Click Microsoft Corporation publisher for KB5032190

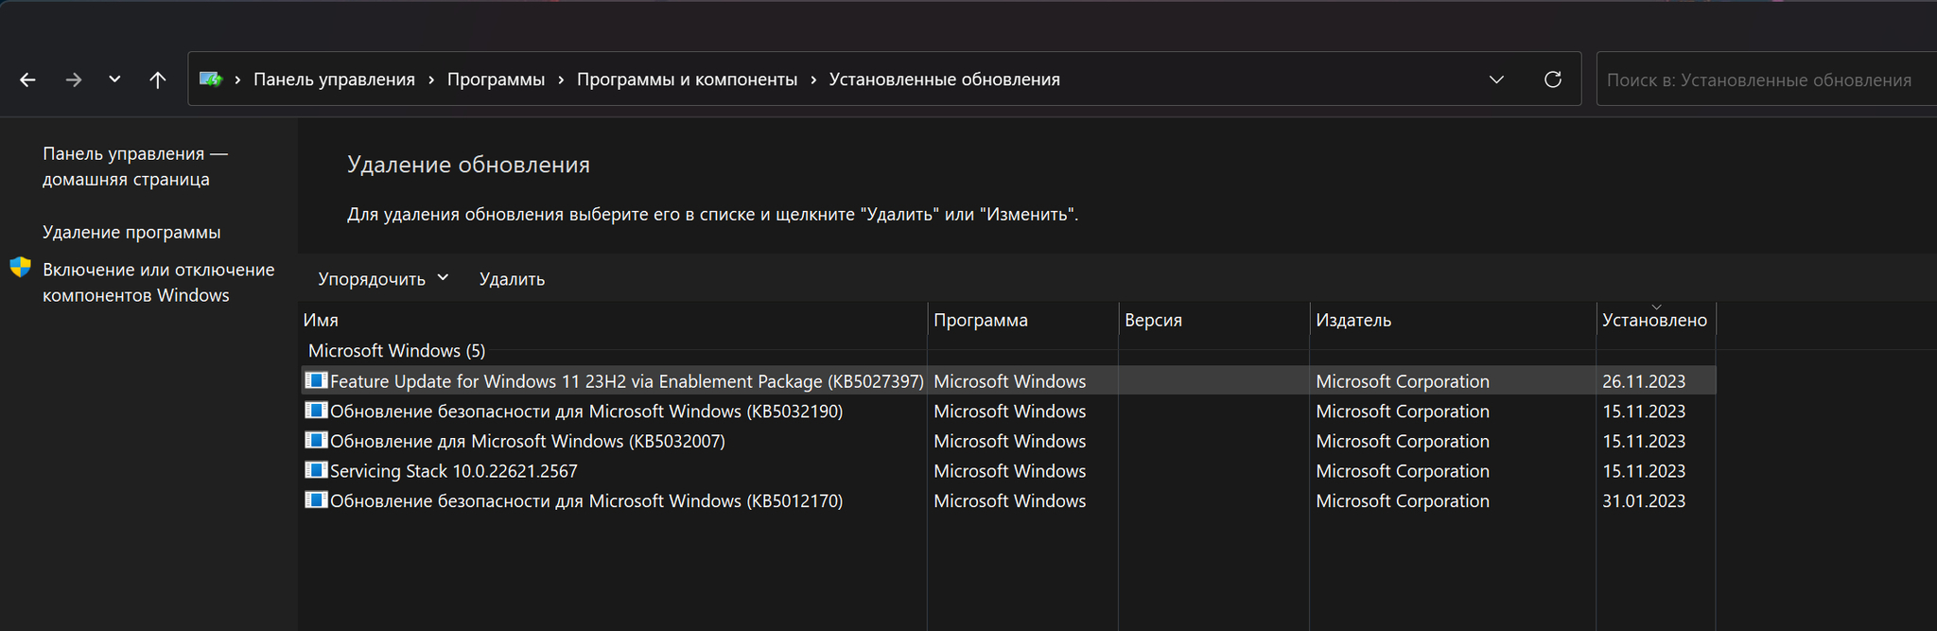coord(1403,412)
